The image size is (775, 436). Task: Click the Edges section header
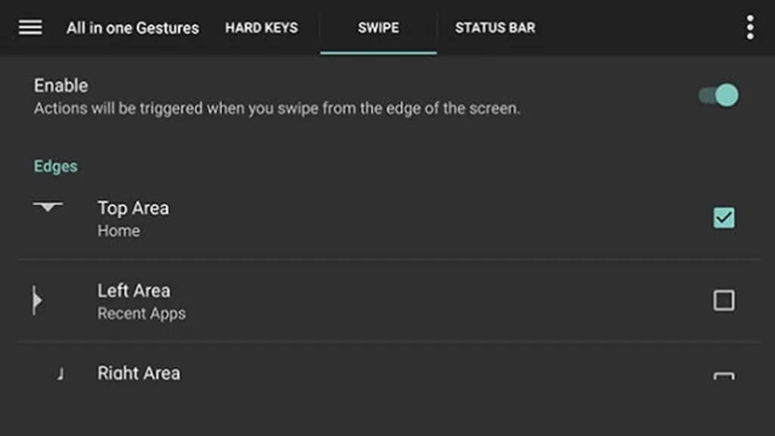click(56, 167)
